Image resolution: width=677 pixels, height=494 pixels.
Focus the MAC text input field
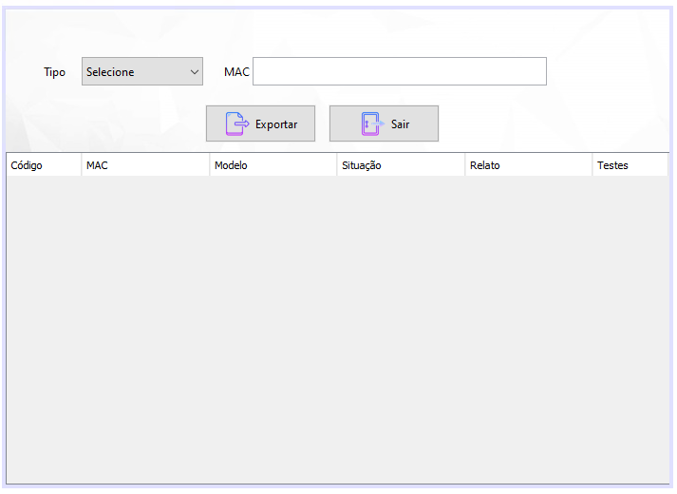[400, 71]
